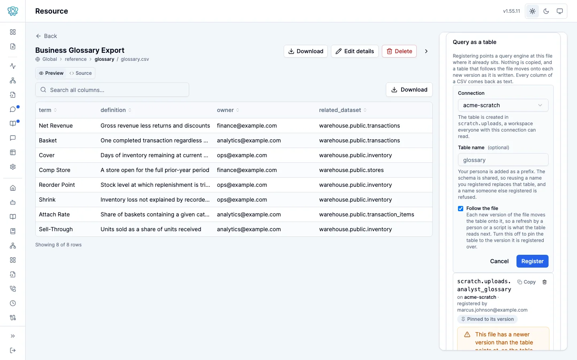This screenshot has height=360, width=577.
Task: Open the square message bubble sidebar icon
Action: tap(13, 138)
